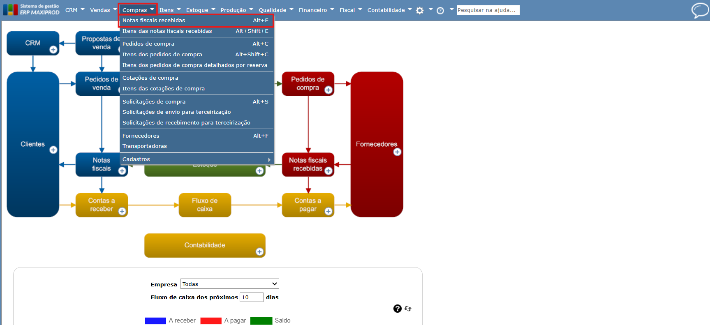Open the Qualidade menu dropdown
The width and height of the screenshot is (710, 325).
[276, 10]
